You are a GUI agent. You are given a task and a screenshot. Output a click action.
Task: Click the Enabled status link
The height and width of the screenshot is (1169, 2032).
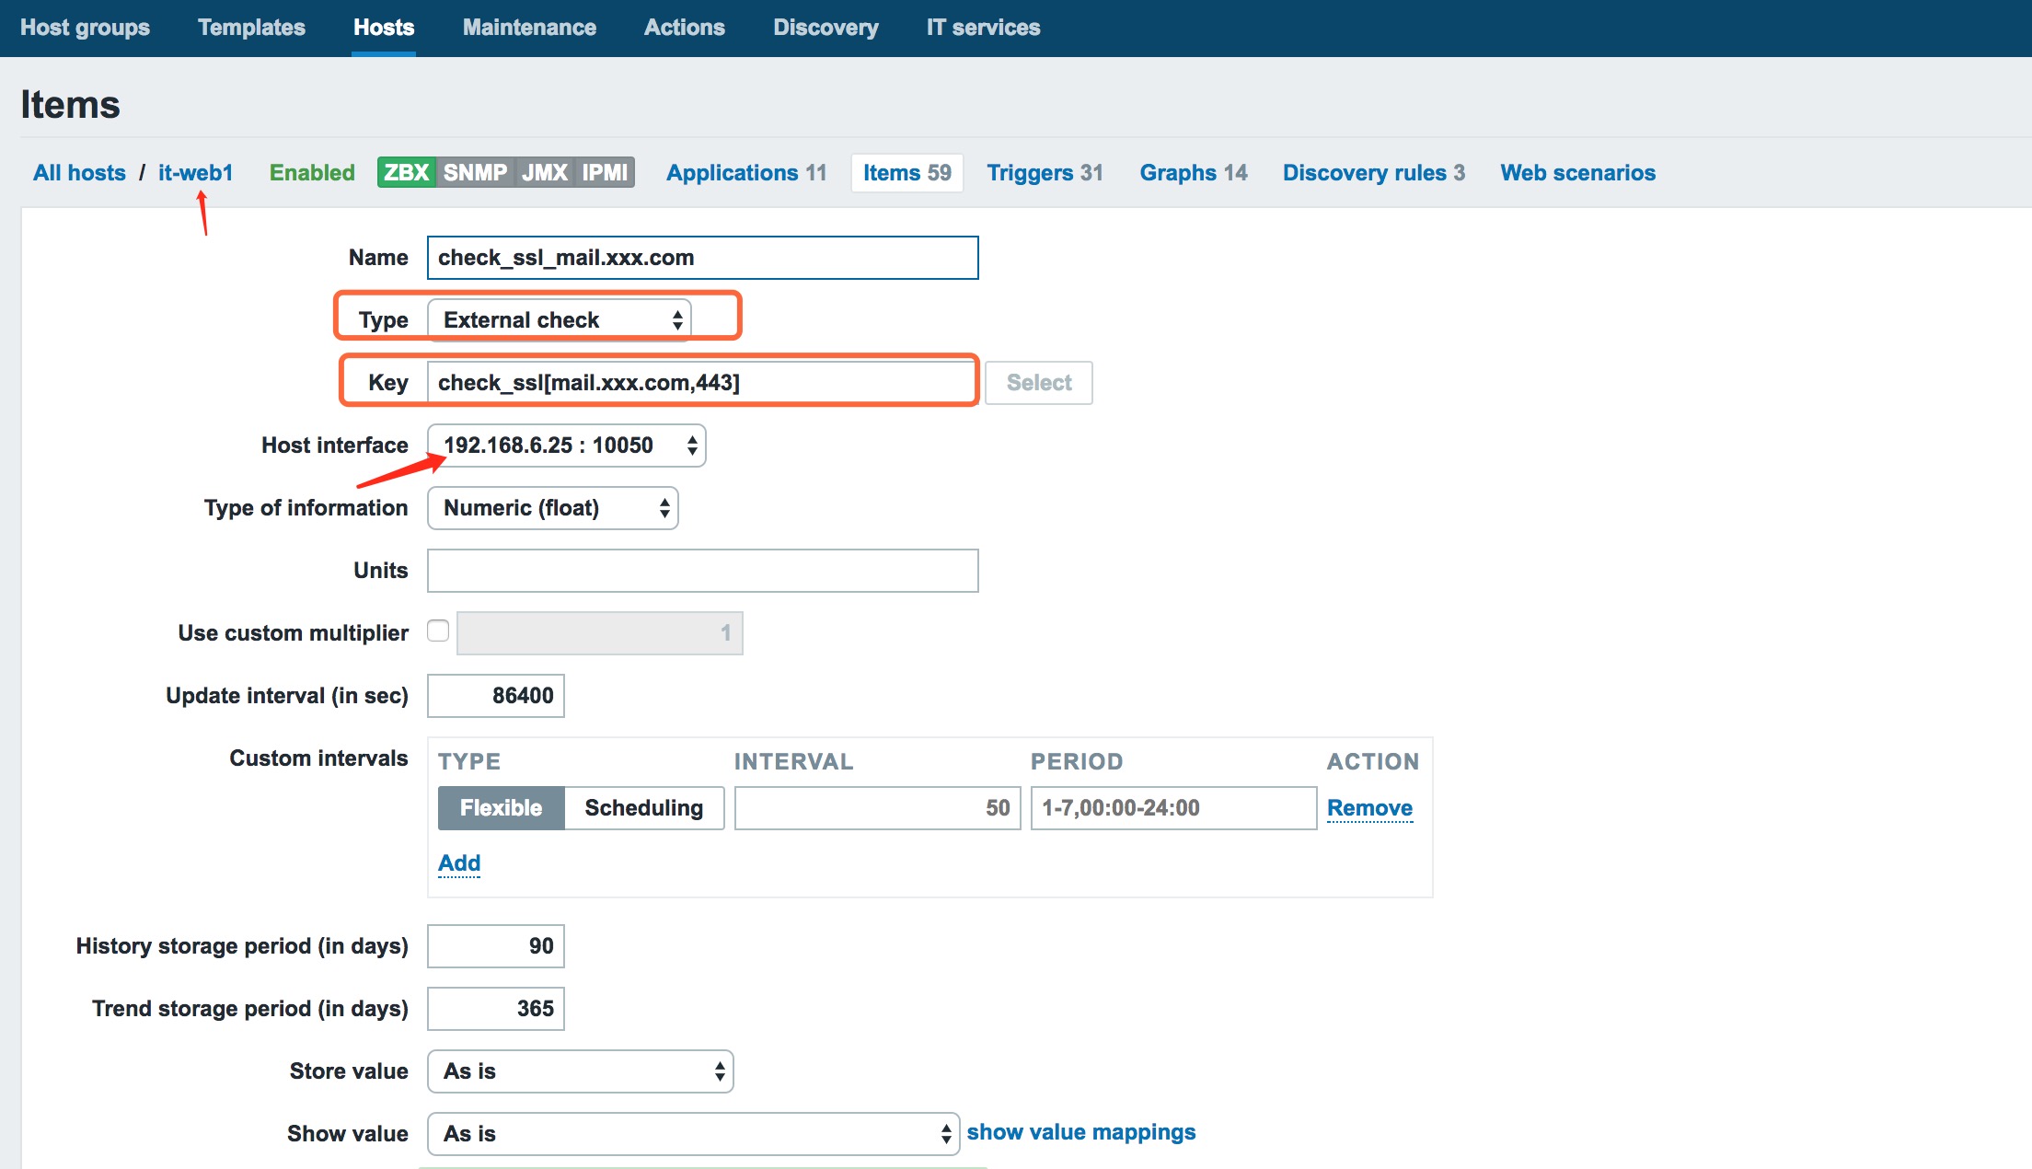[312, 172]
